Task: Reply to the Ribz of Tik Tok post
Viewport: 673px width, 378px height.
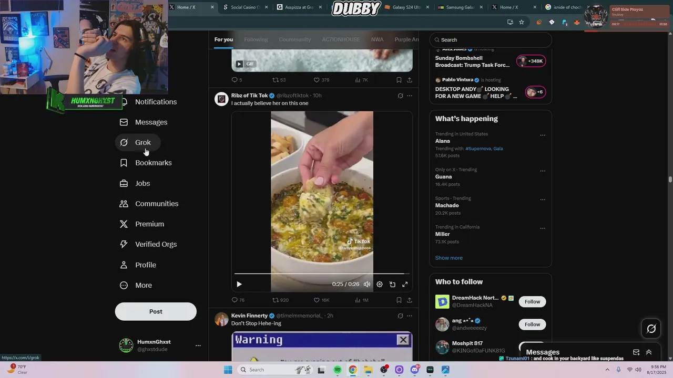Action: (x=238, y=300)
